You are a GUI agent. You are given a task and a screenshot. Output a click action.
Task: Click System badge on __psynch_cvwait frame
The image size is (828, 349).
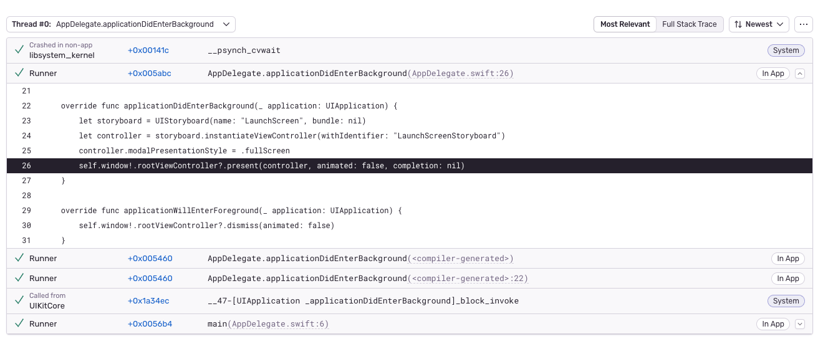click(x=786, y=50)
